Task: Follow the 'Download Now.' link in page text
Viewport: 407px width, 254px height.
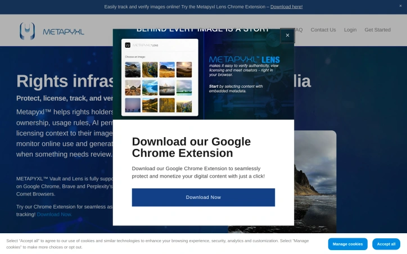Action: point(55,215)
